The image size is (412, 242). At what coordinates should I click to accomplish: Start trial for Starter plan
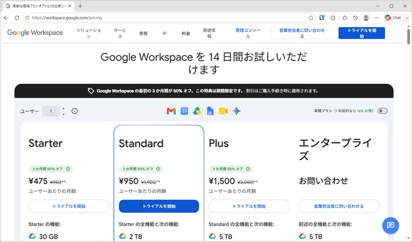[69, 207]
